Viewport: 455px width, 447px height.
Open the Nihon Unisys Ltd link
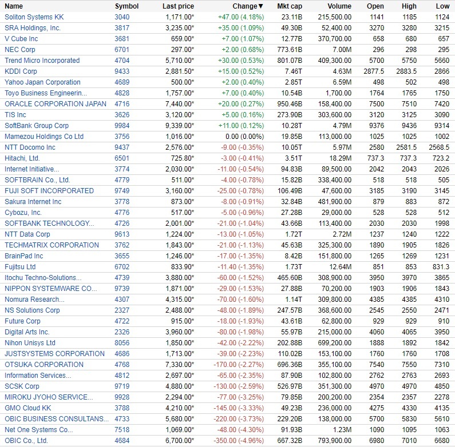(30, 343)
